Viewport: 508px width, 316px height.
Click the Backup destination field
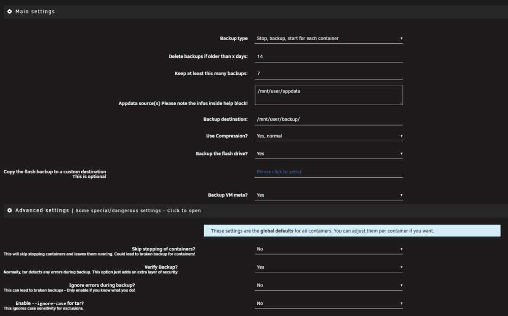pos(329,119)
